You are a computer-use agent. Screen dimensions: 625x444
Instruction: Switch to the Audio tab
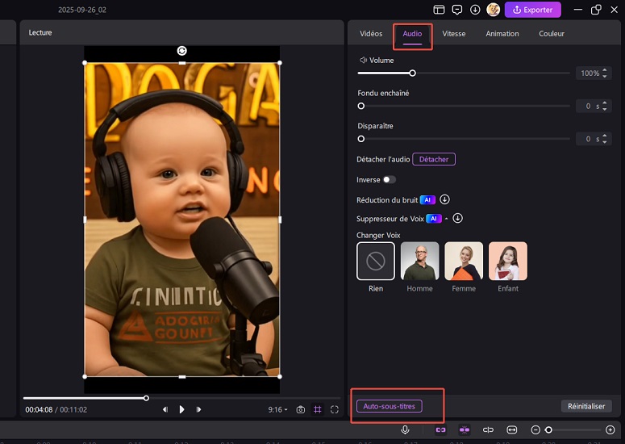(412, 34)
